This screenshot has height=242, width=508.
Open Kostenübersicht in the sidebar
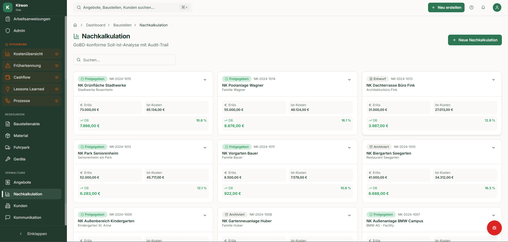click(x=32, y=54)
